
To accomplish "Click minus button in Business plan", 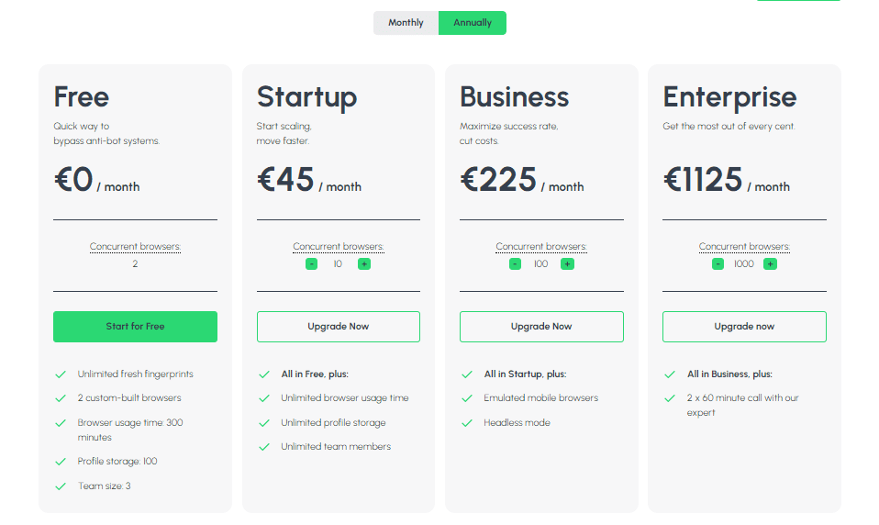I will pyautogui.click(x=515, y=264).
